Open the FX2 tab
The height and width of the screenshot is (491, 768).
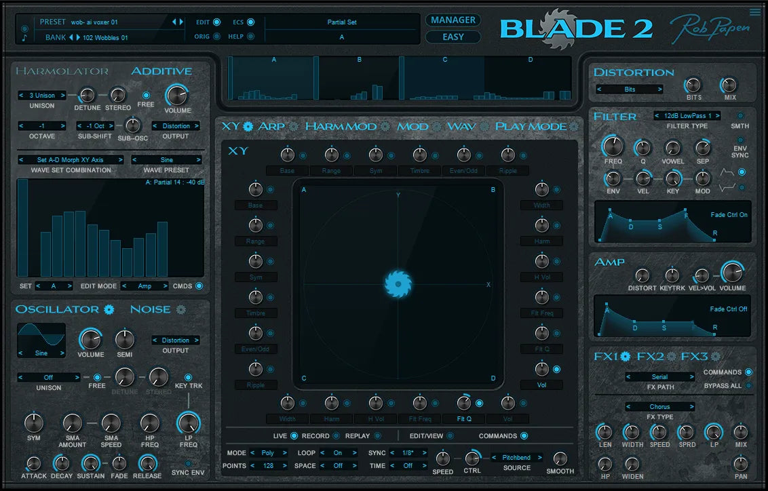tap(650, 356)
